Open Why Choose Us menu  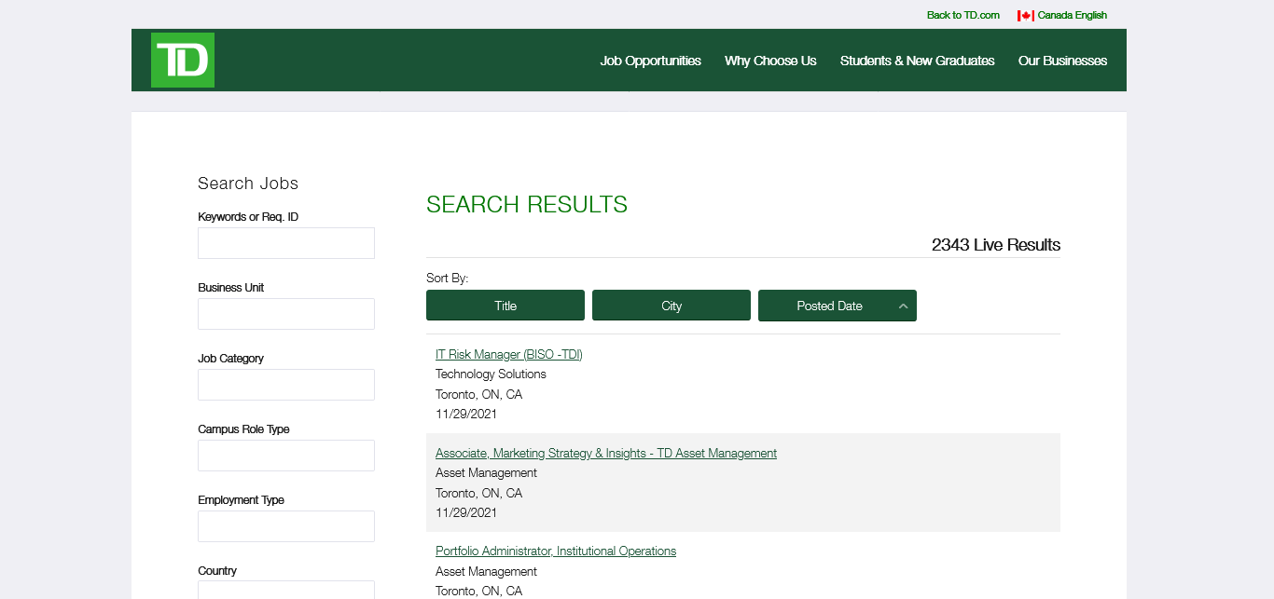(x=770, y=61)
